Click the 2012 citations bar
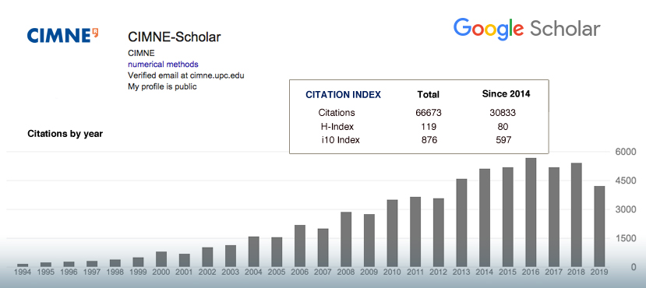The width and height of the screenshot is (646, 288). click(439, 233)
